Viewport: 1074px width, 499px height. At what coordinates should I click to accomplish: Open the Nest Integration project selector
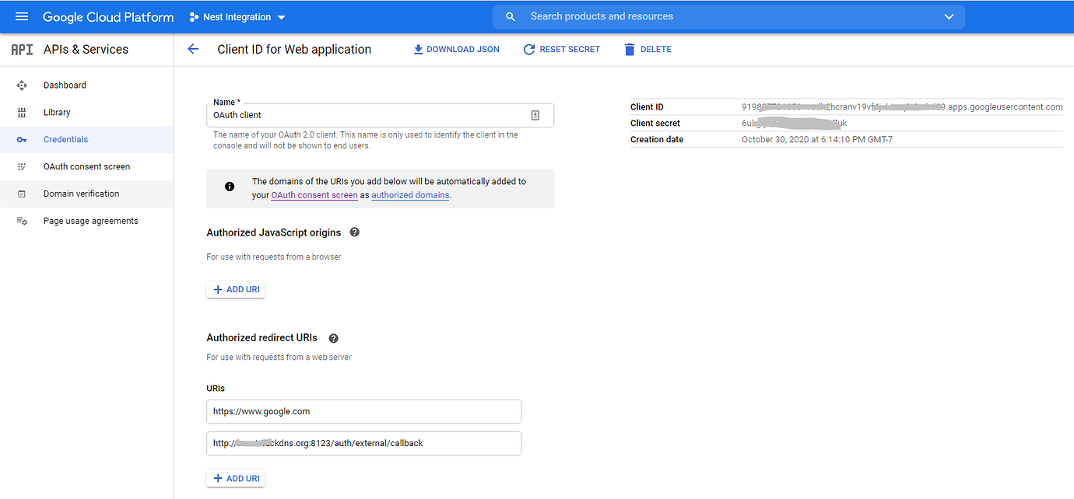(x=237, y=16)
